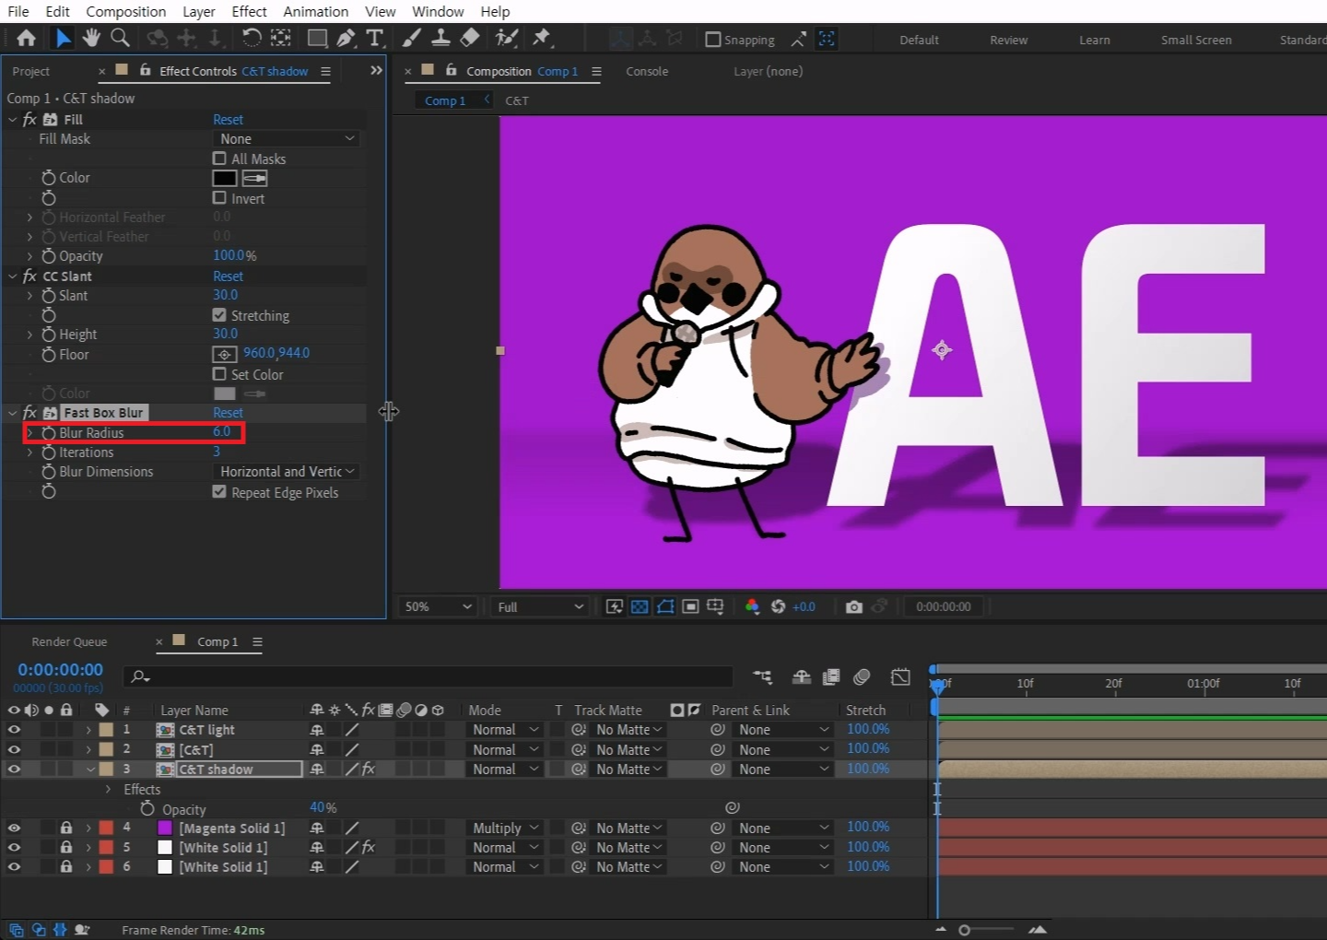The height and width of the screenshot is (940, 1327).
Task: Open show channel color management icon
Action: 752,606
